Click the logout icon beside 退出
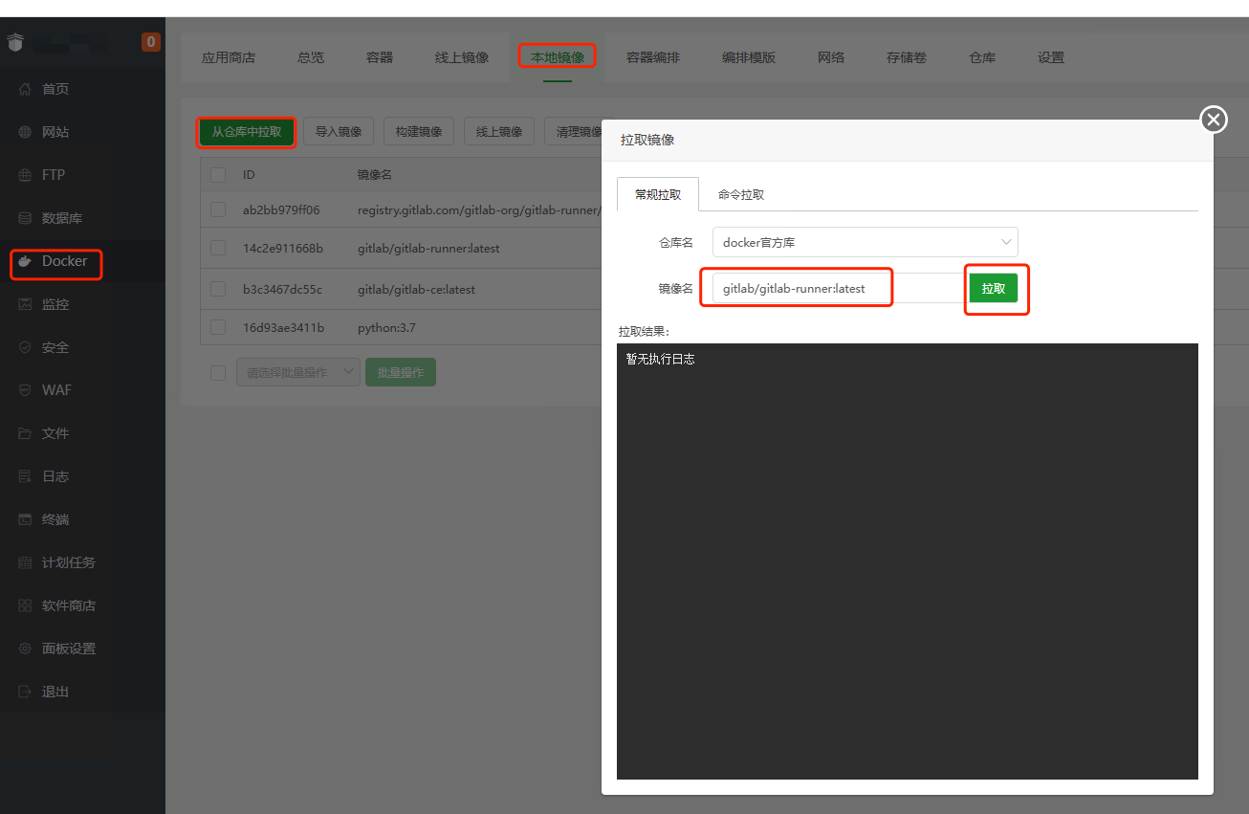The width and height of the screenshot is (1249, 814). (x=25, y=692)
